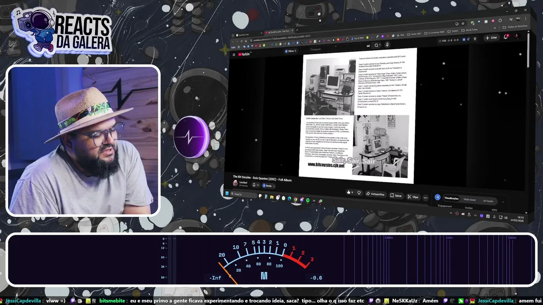Open the more actions ellipsis under video
This screenshot has height=305, width=543.
(425, 197)
